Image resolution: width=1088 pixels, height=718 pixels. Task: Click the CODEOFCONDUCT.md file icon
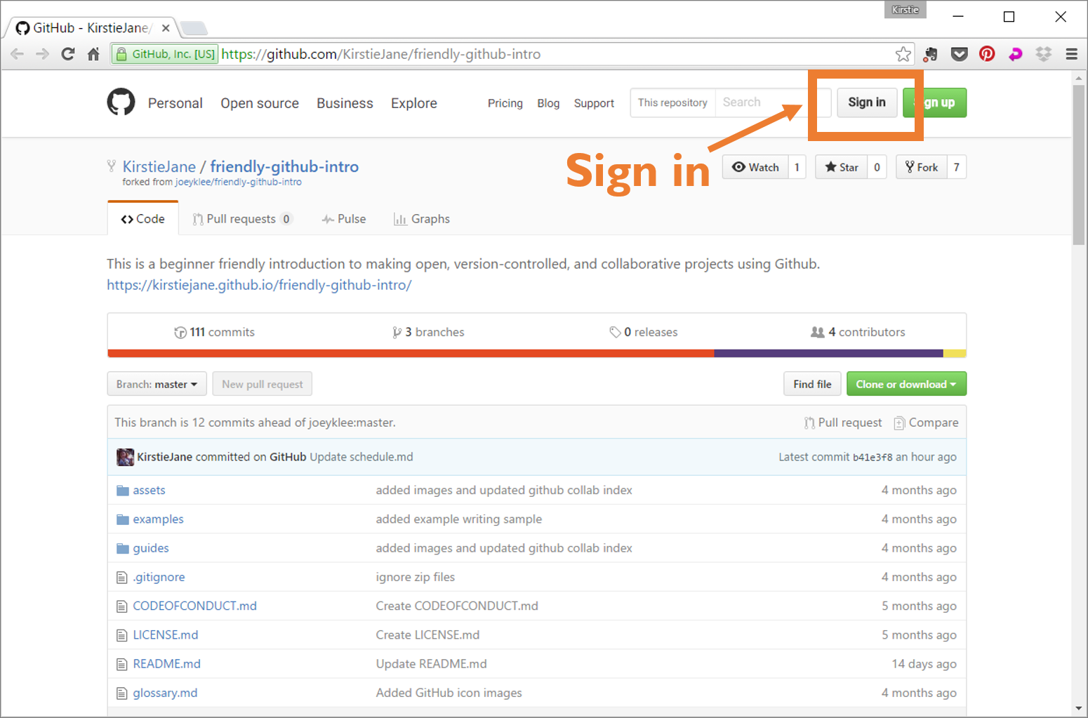[122, 606]
